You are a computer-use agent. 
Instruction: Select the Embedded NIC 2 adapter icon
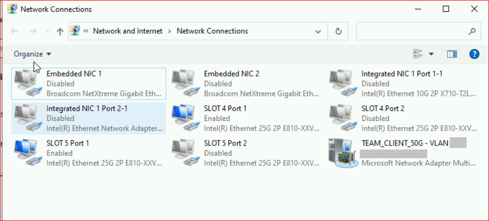tap(184, 84)
